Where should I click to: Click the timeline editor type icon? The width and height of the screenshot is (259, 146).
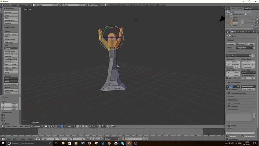tap(3, 139)
